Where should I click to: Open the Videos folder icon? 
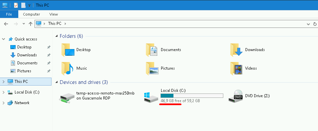(x=236, y=68)
